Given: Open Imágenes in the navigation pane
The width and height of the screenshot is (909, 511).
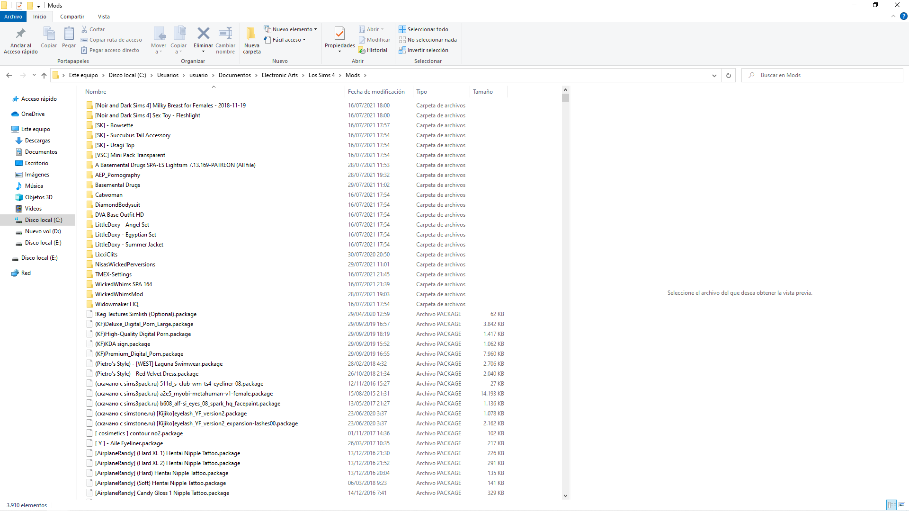Looking at the screenshot, I should pyautogui.click(x=37, y=175).
